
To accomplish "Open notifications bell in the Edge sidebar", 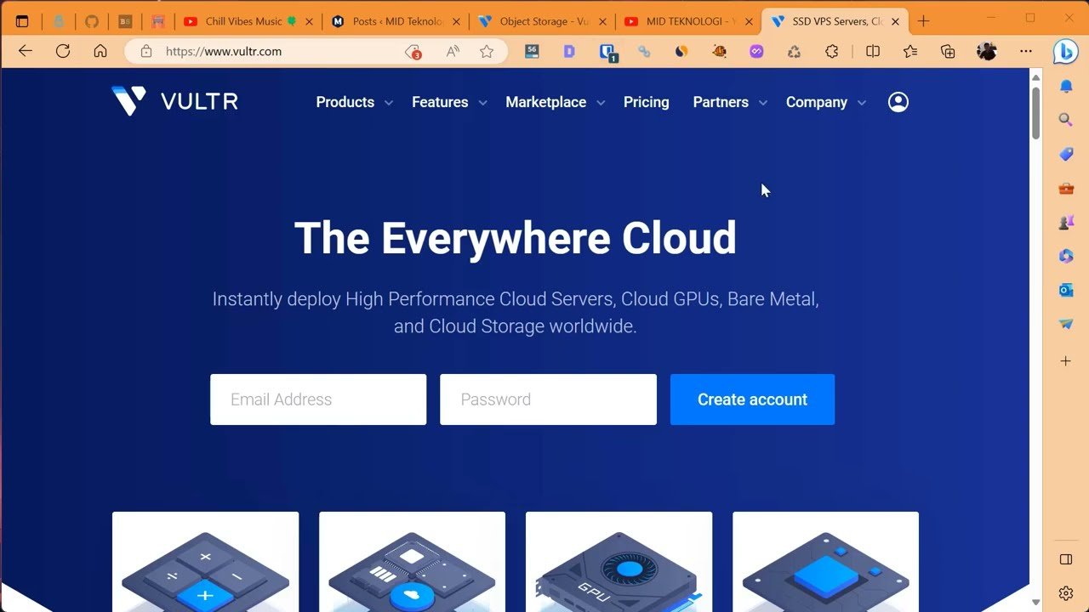I will [x=1066, y=86].
